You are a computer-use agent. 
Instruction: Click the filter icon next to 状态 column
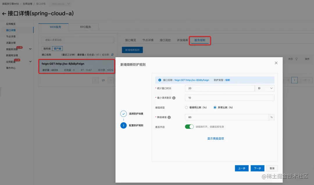point(296,59)
